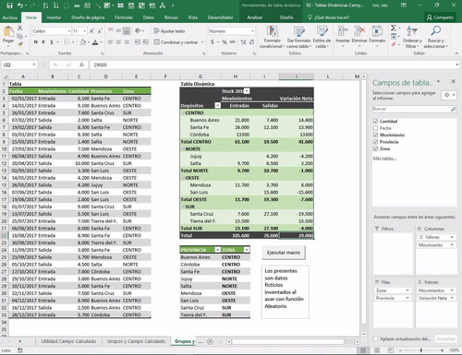Save the workbook from the quick access toolbar
Viewport: 462px width, 355px height.
pos(9,6)
